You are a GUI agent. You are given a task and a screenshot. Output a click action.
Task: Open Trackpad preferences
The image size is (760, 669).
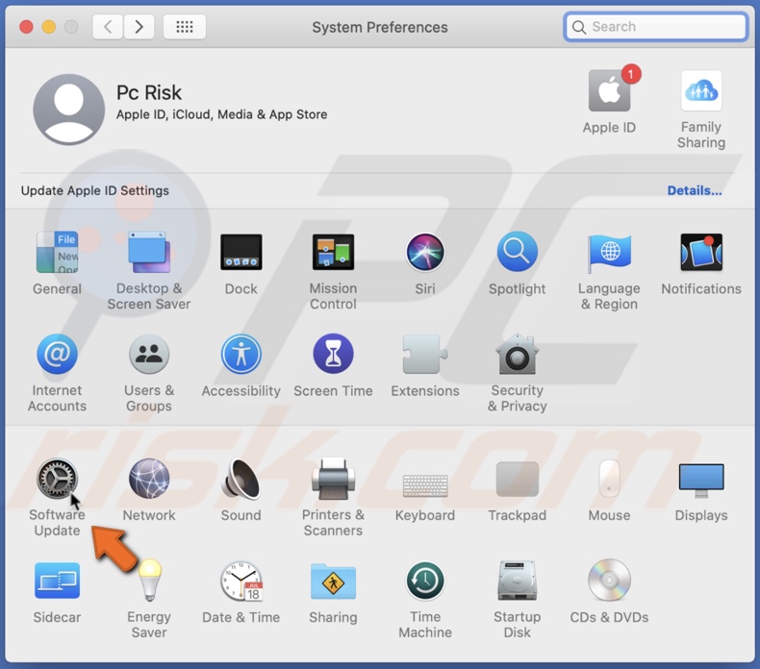[518, 479]
